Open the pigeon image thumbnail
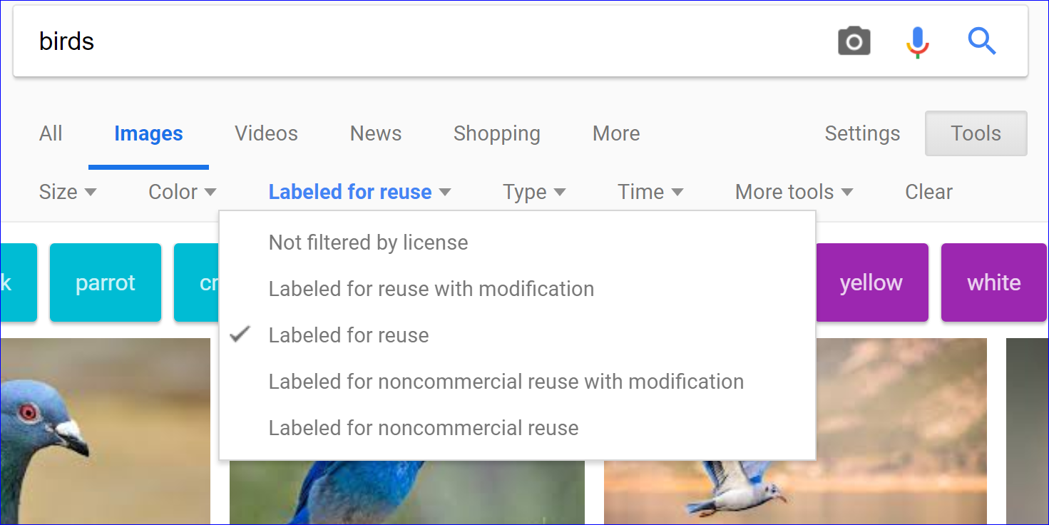 point(105,431)
